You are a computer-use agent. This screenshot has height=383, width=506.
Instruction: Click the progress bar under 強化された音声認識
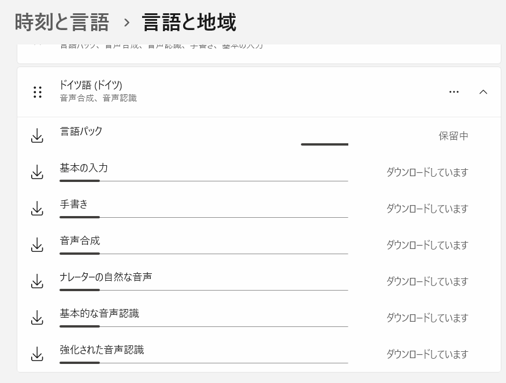click(203, 363)
